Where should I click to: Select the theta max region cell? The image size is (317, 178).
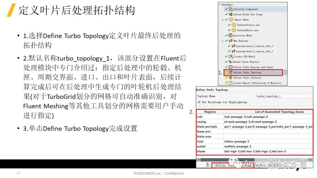[x=210, y=136]
